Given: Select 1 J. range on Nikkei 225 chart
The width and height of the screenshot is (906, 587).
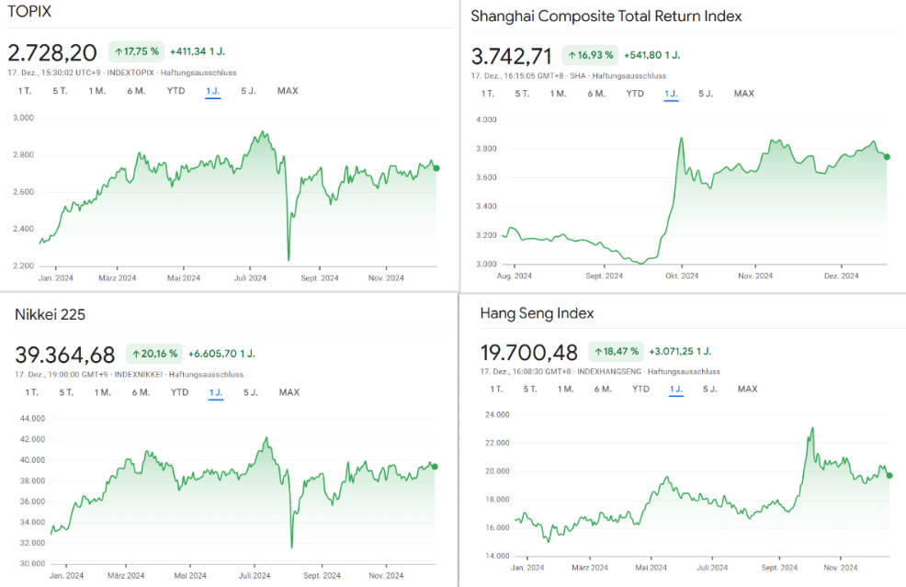Looking at the screenshot, I should 216,392.
